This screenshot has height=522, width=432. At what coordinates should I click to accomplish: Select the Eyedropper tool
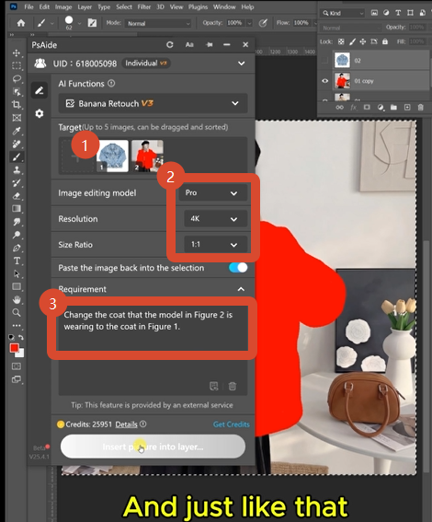click(x=17, y=131)
